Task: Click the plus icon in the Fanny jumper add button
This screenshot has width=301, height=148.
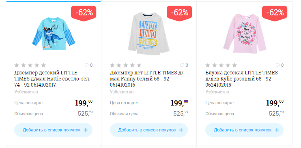Action: click(x=181, y=130)
